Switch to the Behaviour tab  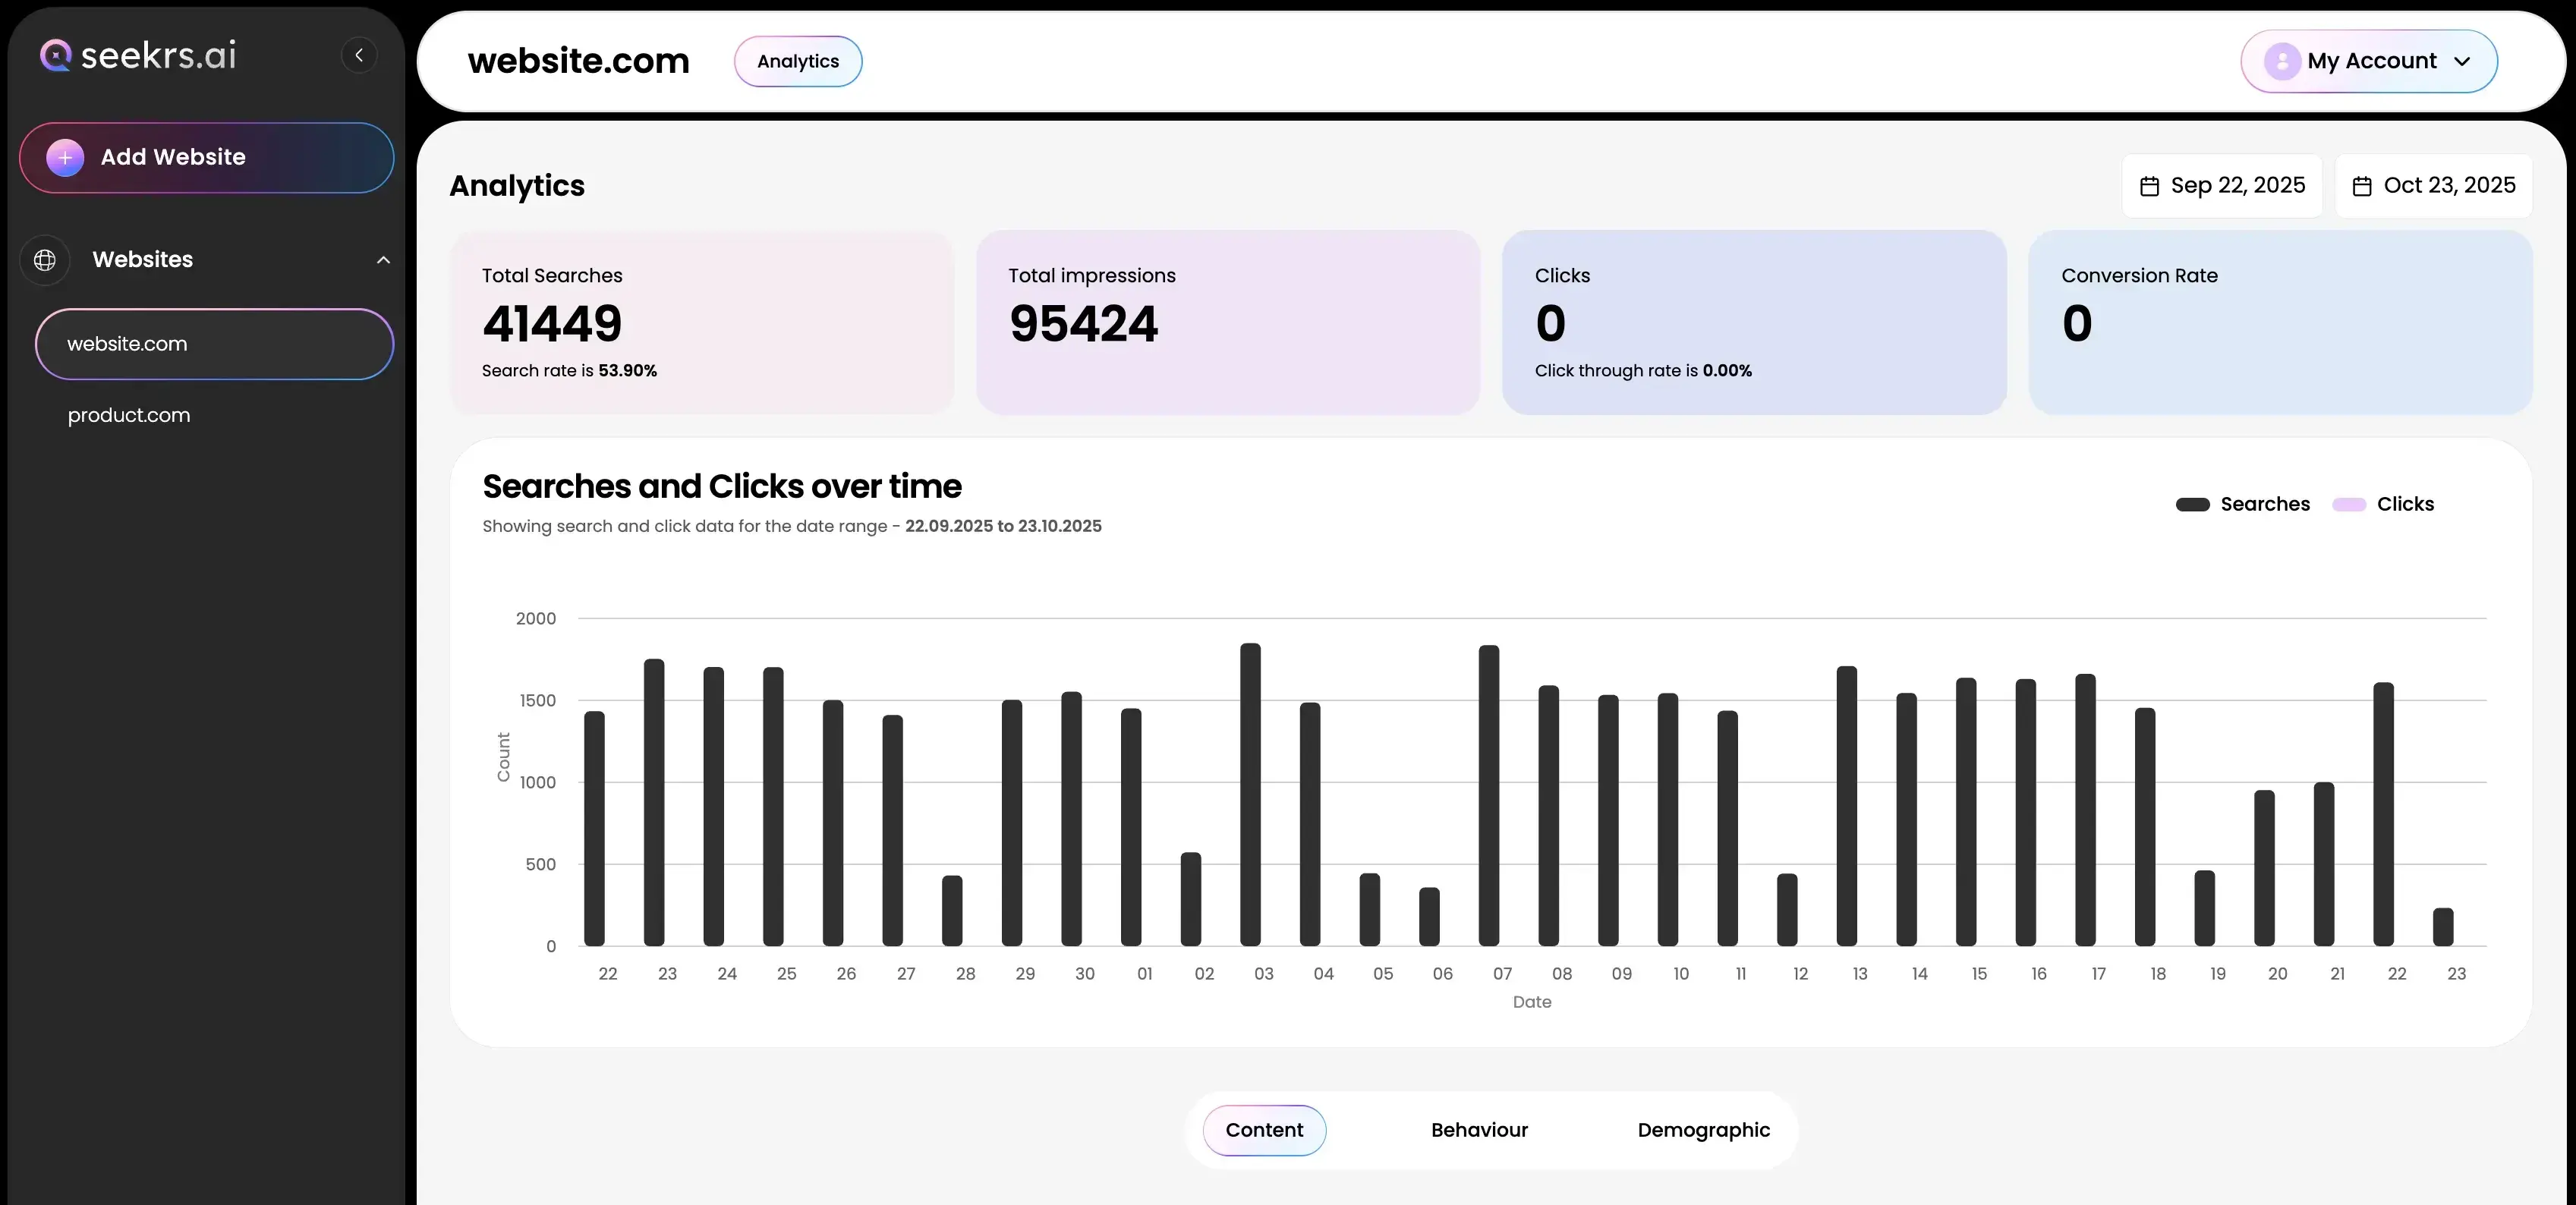click(x=1479, y=1130)
